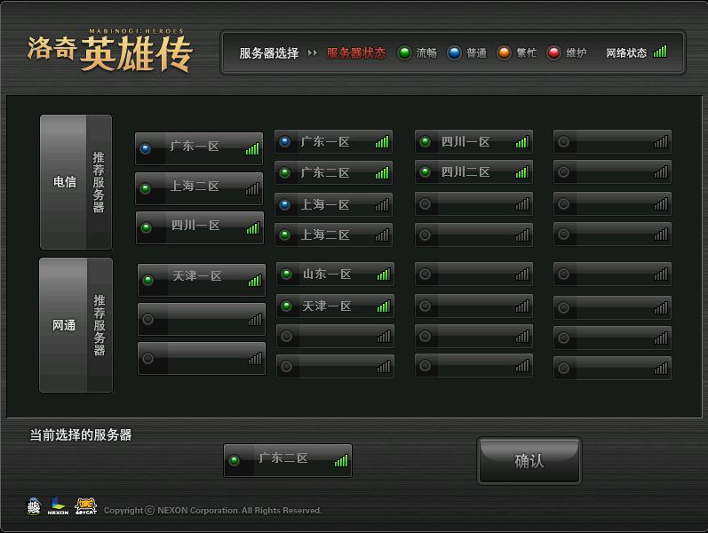The height and width of the screenshot is (533, 708).
Task: Choose recommended 网通 server 天津一区
Action: (201, 278)
